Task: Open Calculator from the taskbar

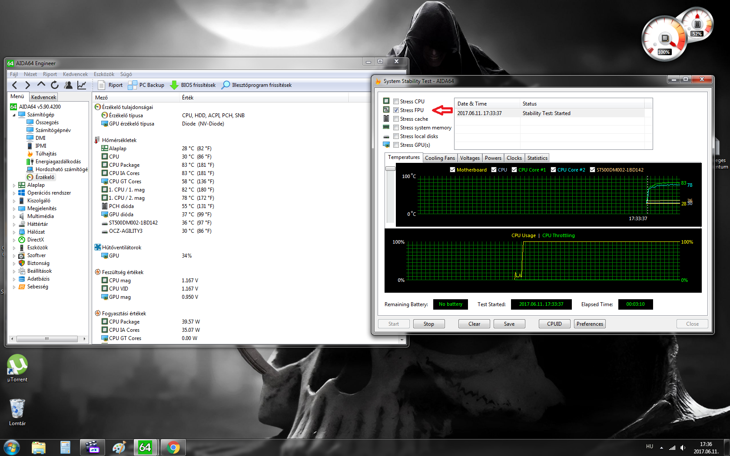Action: click(65, 447)
